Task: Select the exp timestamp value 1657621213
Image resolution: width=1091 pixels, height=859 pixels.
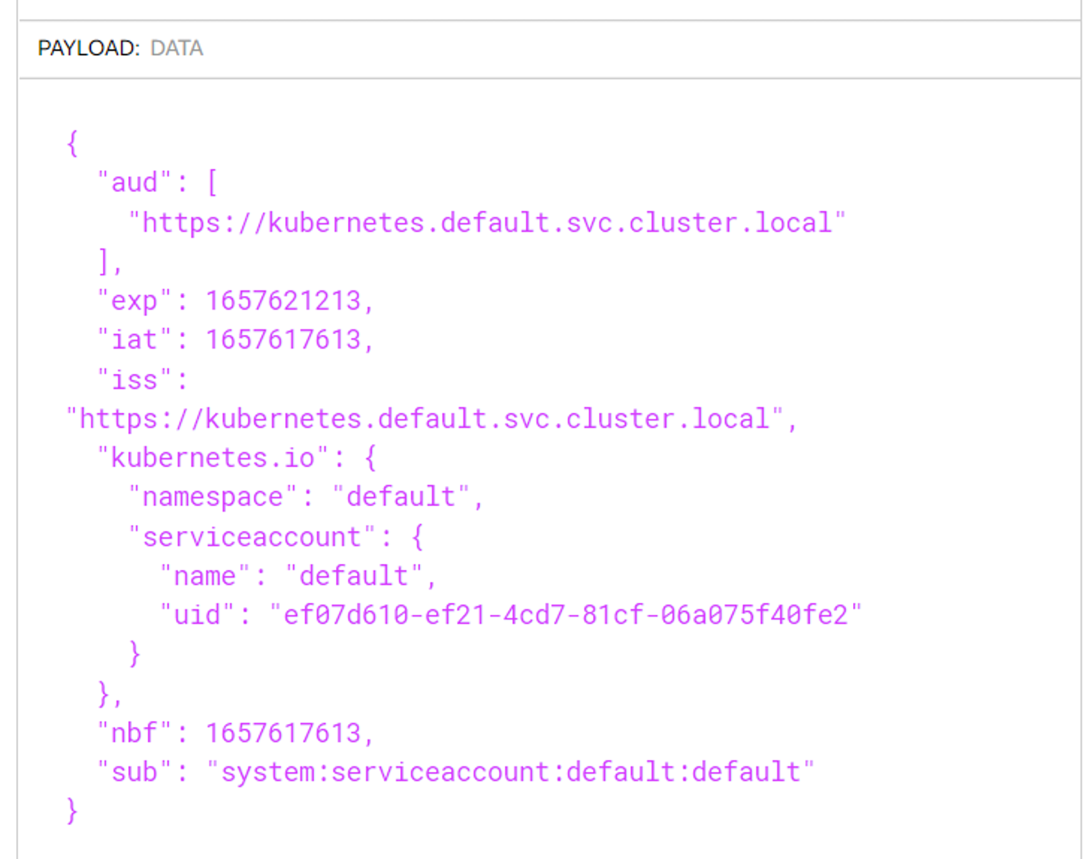Action: (x=283, y=301)
